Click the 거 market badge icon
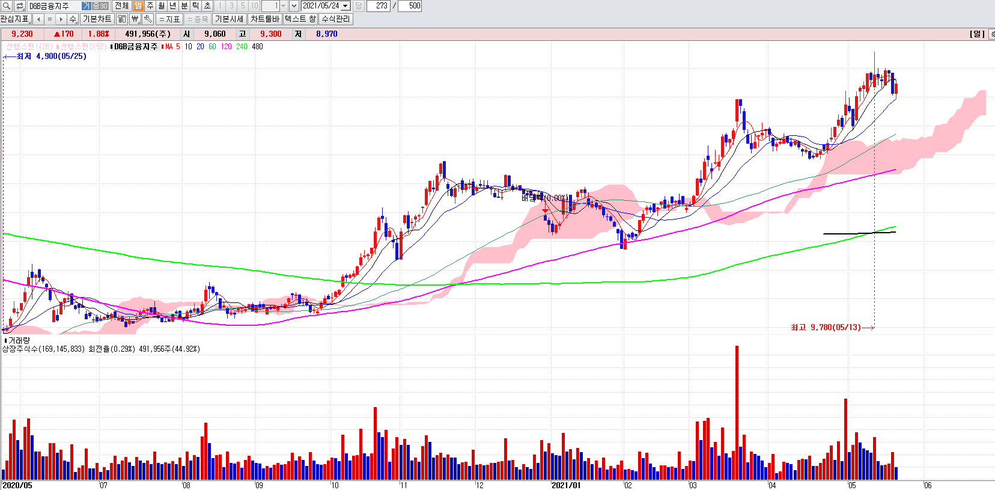This screenshot has width=995, height=490. 86,5
